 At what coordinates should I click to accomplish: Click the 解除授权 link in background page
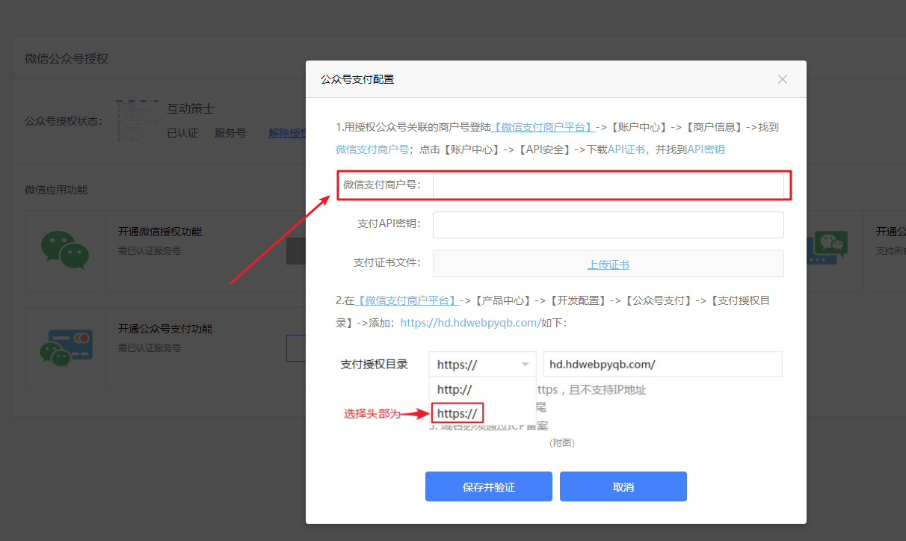pos(287,133)
